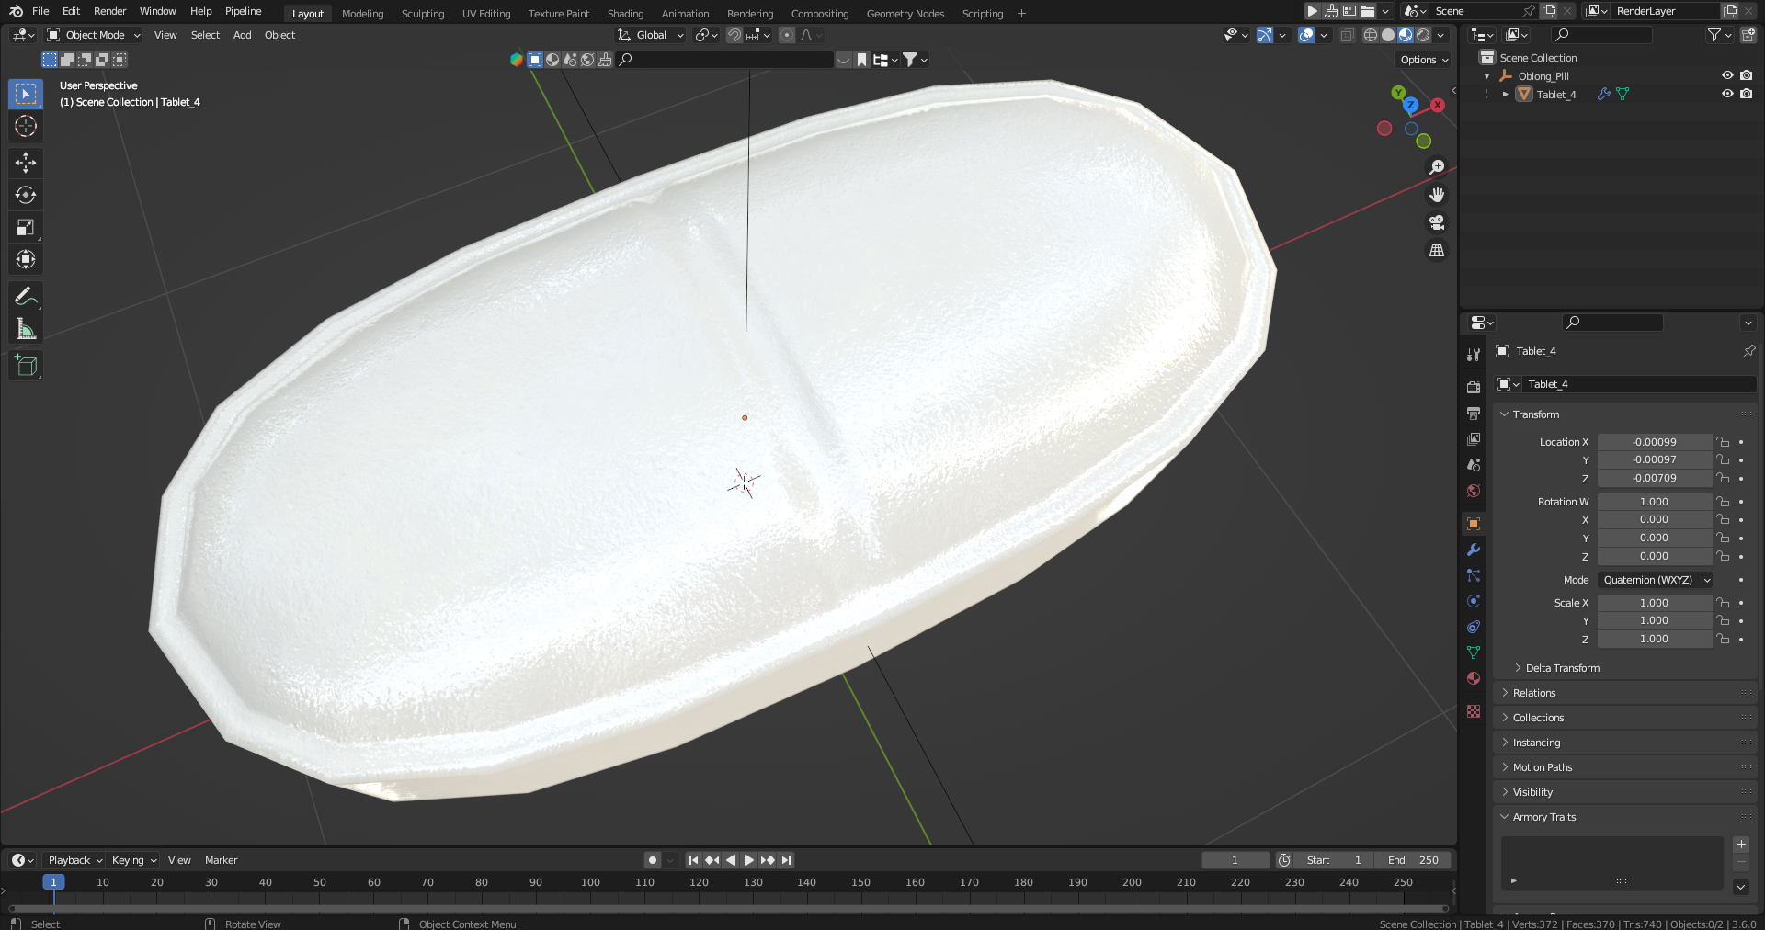Add a new Armory trait
The height and width of the screenshot is (930, 1765).
point(1741,845)
